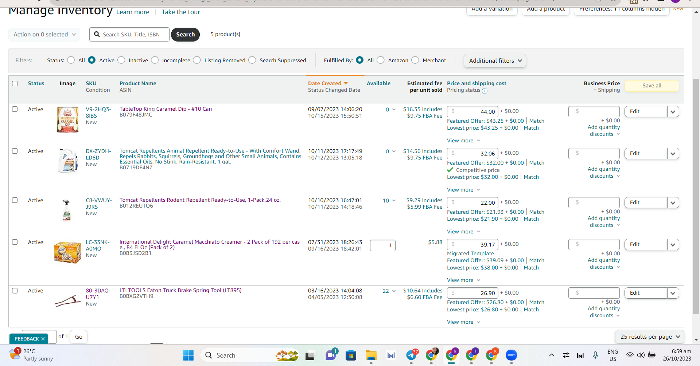Check the TableTop King Caramel Dip row checkbox

click(x=15, y=109)
